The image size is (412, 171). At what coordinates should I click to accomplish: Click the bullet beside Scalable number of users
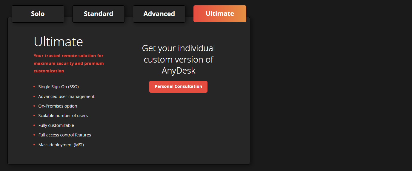[x=34, y=116]
